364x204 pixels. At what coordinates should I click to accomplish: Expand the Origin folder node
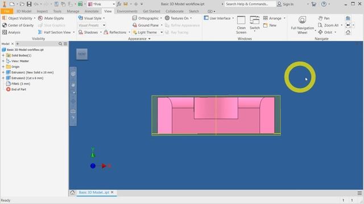3,67
